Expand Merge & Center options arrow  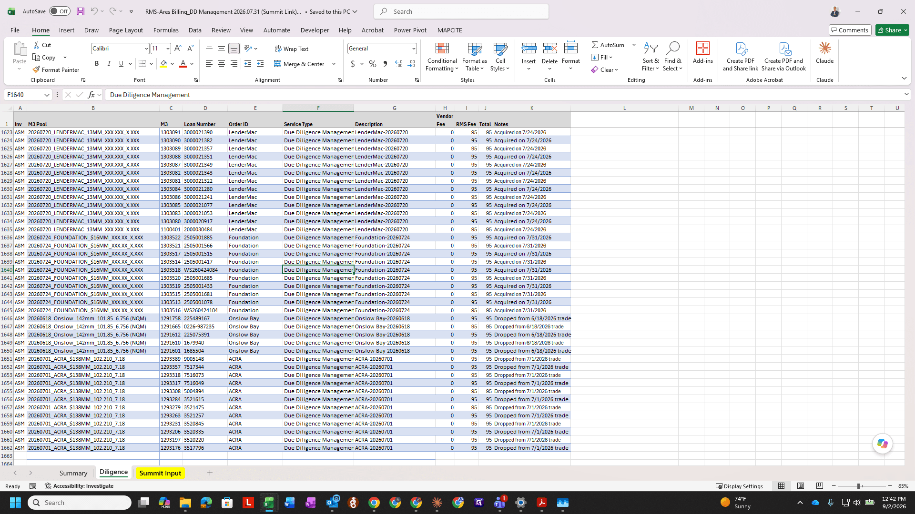(334, 64)
